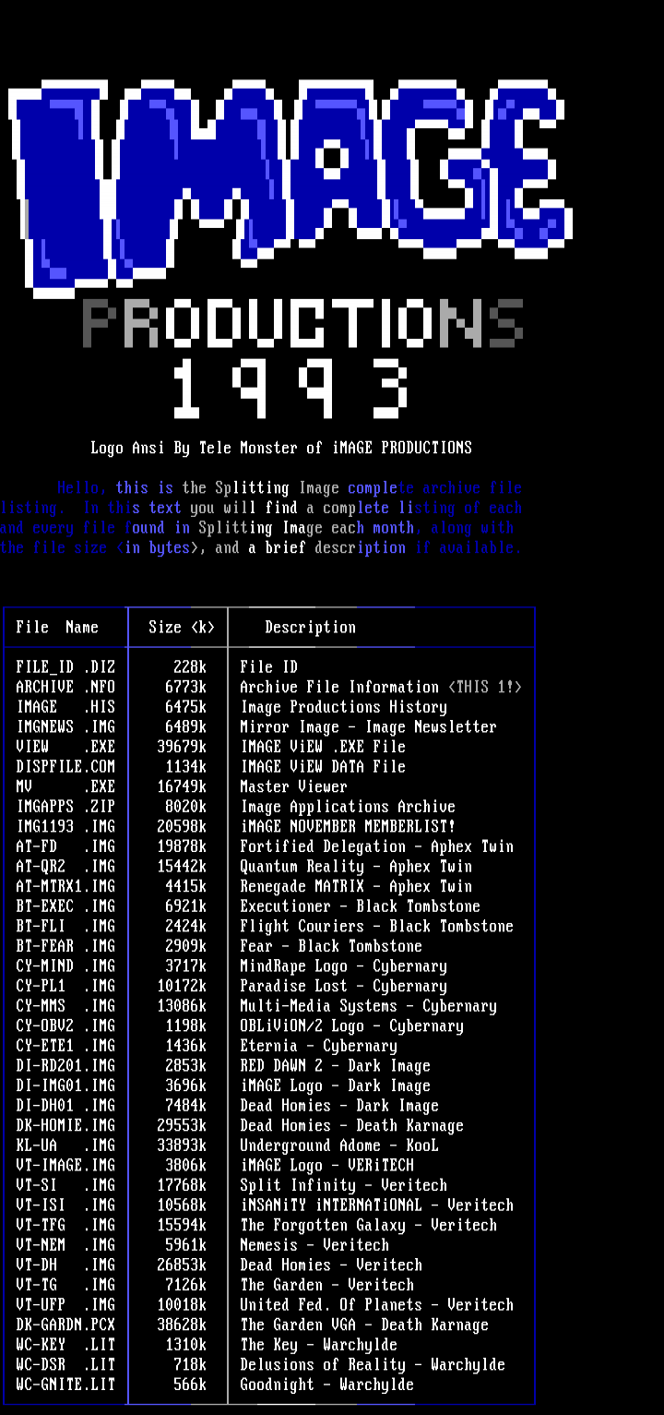The image size is (664, 1415).
Task: Click the Master Viewer description
Action: (293, 787)
